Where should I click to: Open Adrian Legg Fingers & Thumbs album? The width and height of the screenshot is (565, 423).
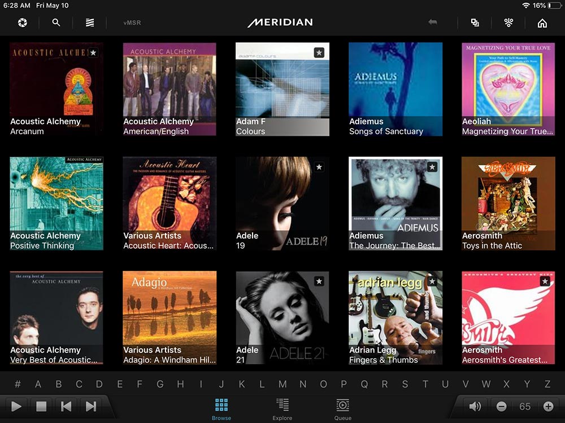(395, 318)
